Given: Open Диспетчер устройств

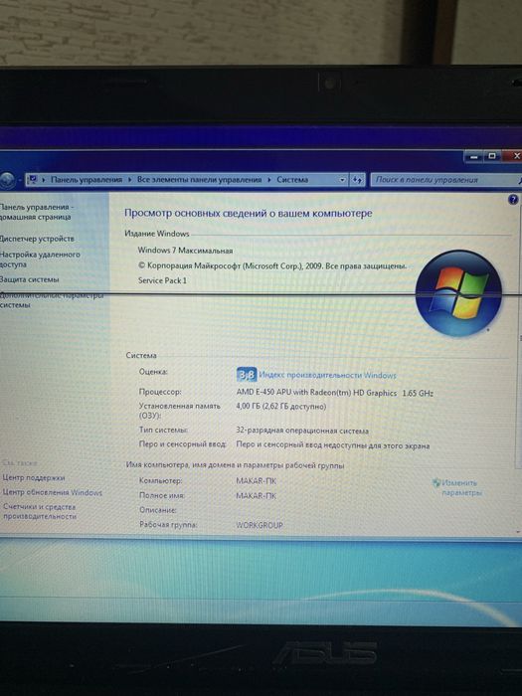Looking at the screenshot, I should tap(37, 239).
